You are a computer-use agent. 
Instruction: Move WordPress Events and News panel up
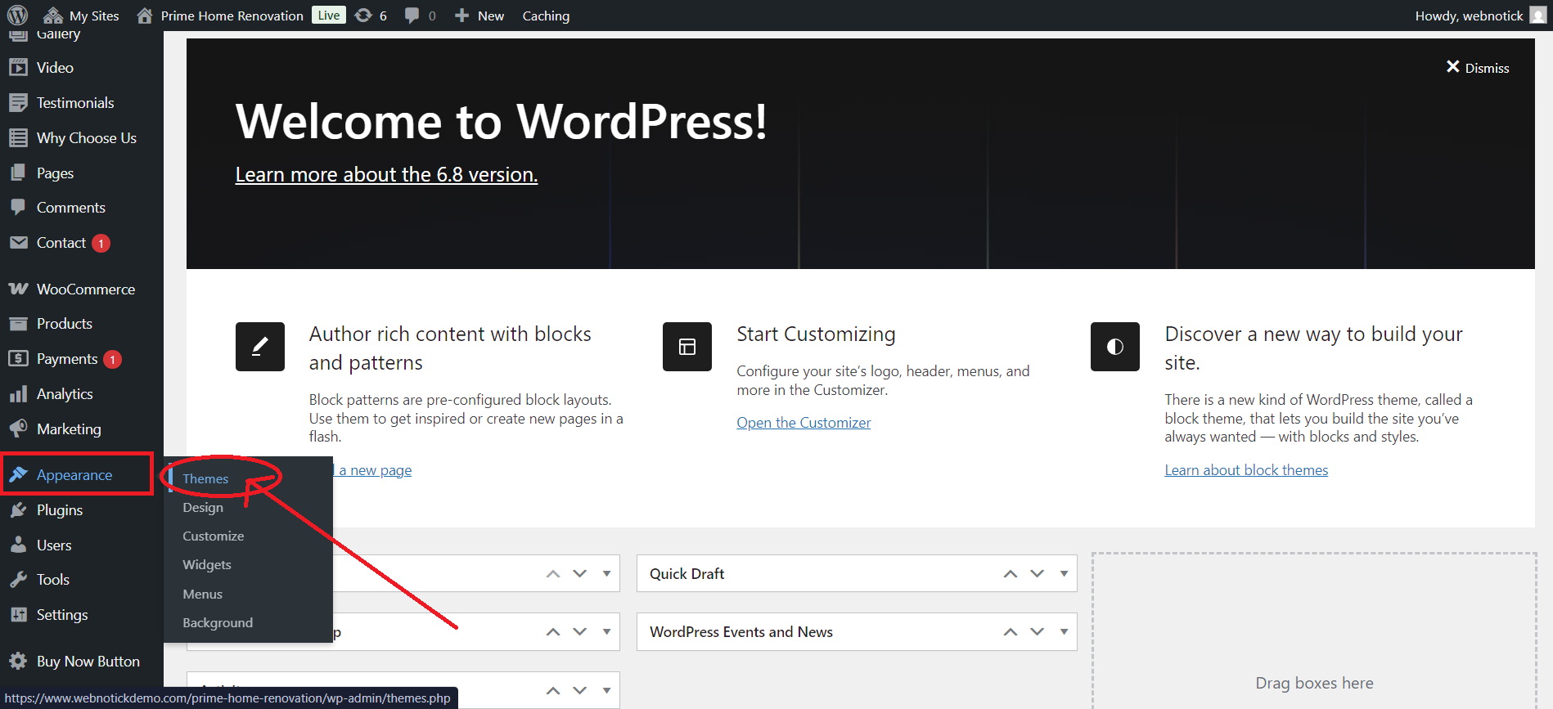coord(1011,632)
